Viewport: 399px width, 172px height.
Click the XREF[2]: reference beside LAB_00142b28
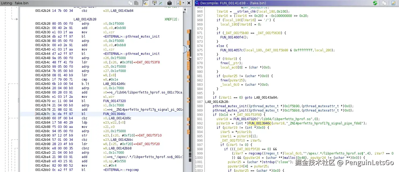pyautogui.click(x=172, y=19)
